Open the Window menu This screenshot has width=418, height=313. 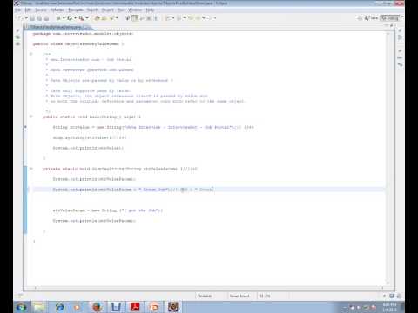click(x=135, y=10)
